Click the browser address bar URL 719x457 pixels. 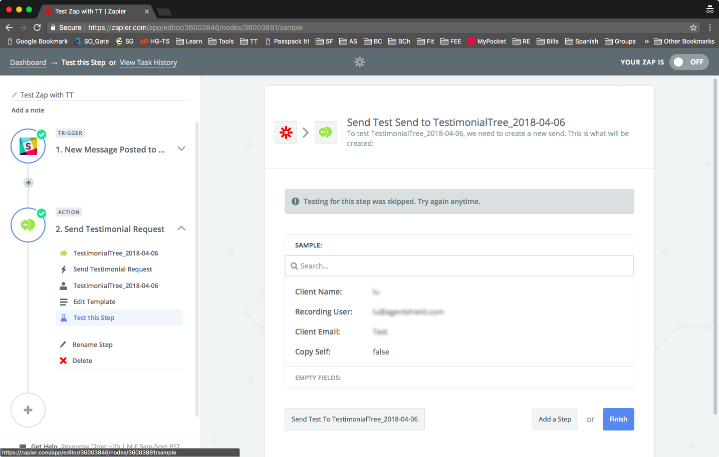195,27
